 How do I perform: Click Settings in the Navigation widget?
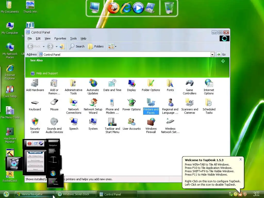(x=35, y=160)
